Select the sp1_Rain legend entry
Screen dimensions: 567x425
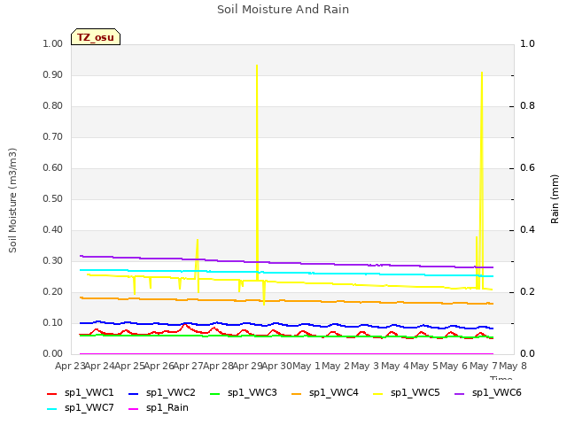159,408
